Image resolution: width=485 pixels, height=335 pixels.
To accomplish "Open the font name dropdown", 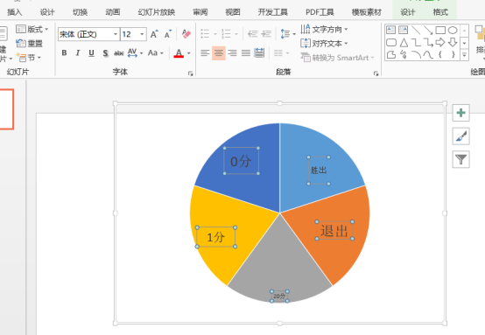I will click(x=116, y=34).
